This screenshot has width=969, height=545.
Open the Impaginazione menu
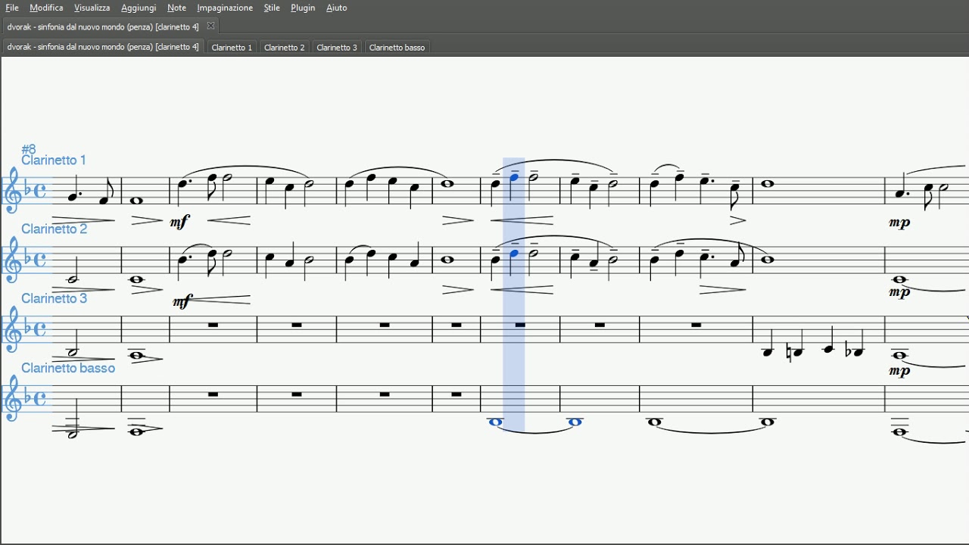click(x=225, y=8)
